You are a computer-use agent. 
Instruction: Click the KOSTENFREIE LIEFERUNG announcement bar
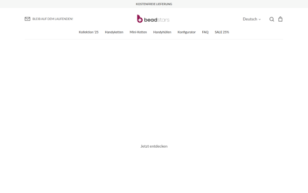[154, 4]
